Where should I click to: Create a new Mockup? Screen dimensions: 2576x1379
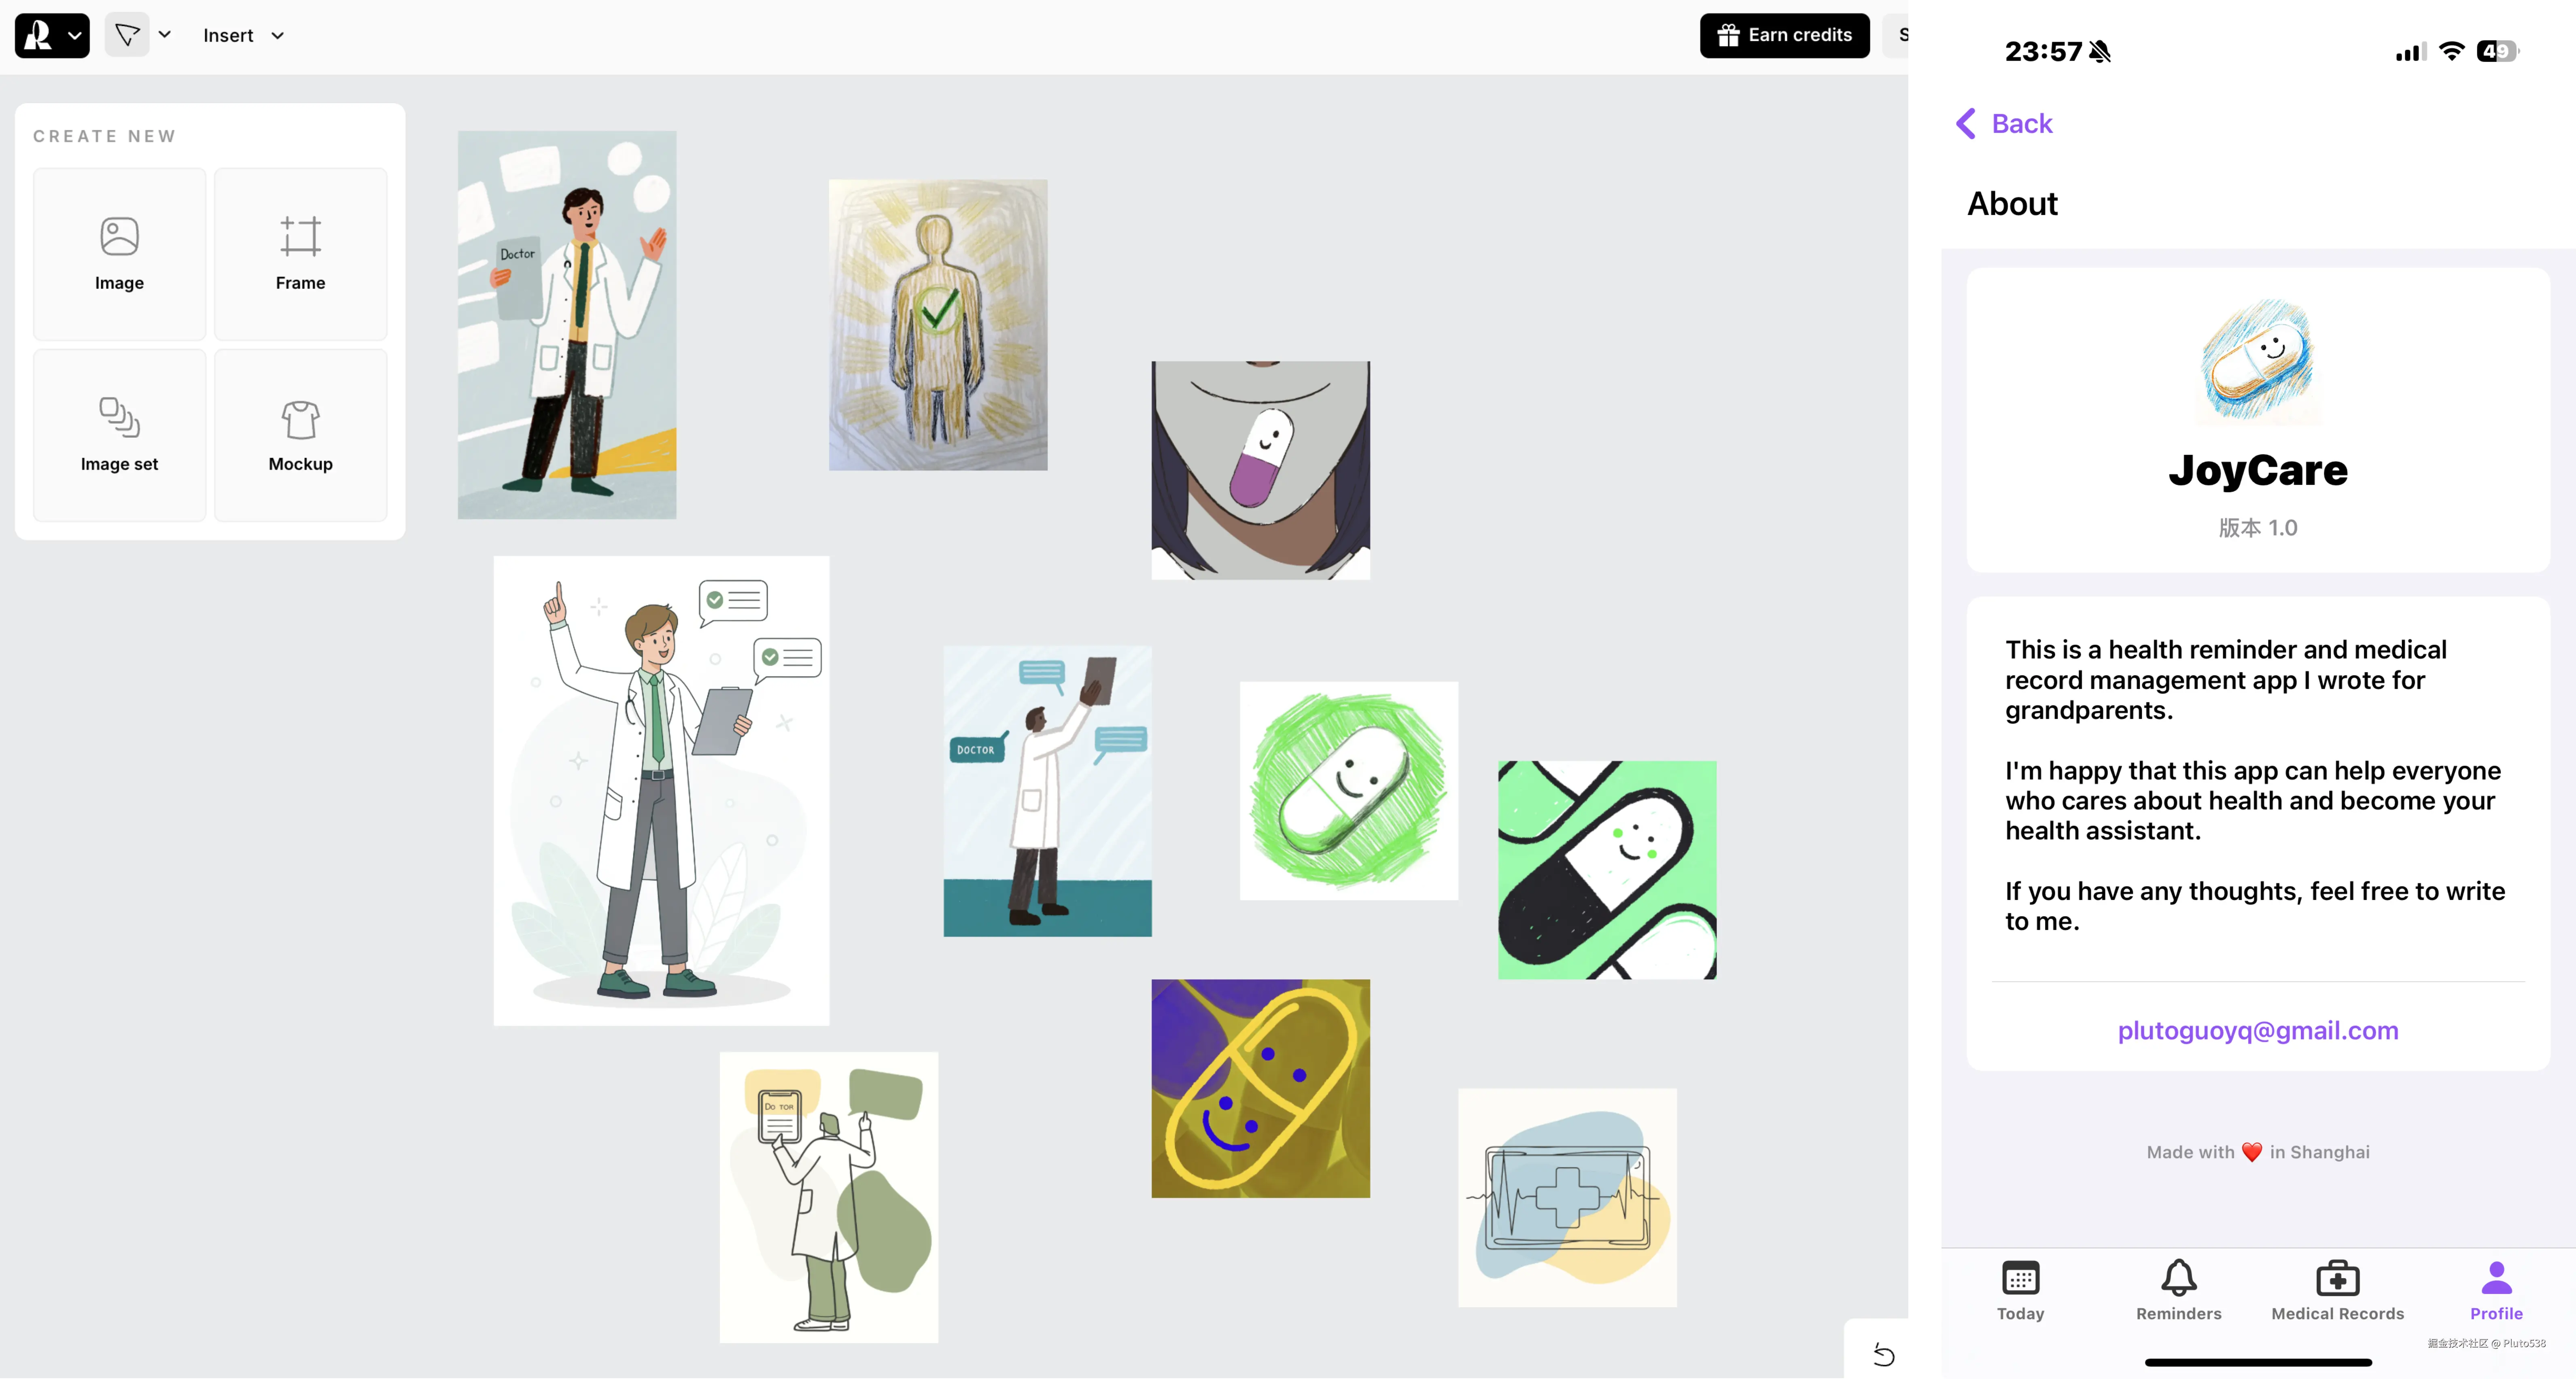(300, 435)
